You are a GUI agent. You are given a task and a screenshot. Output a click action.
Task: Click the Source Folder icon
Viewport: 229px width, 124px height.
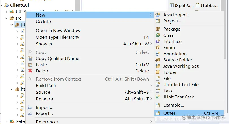tap(158, 60)
